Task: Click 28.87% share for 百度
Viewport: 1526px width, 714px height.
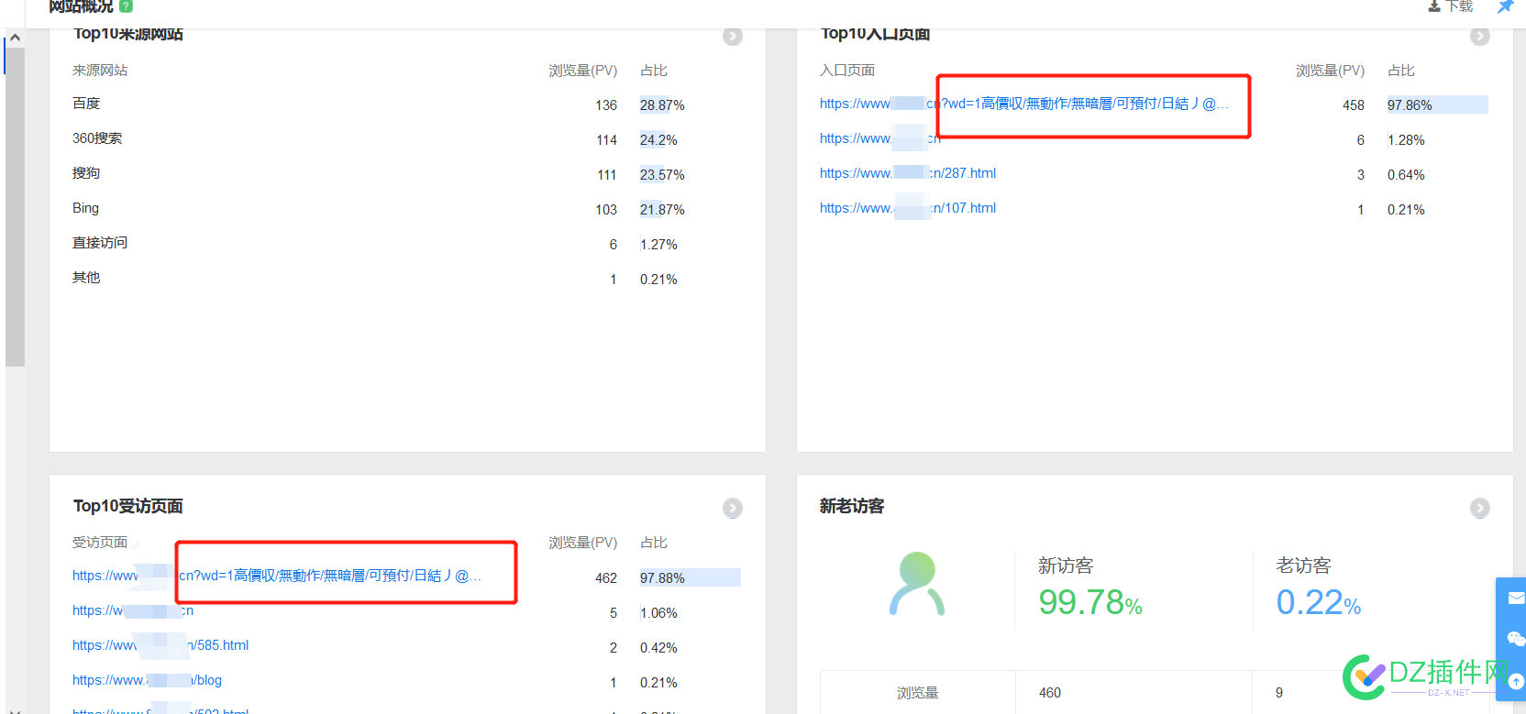Action: click(x=662, y=105)
